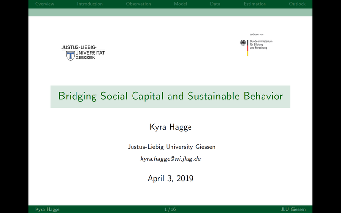Jump to the Outlook section
Screen dimensions: 341x213
[297, 4]
